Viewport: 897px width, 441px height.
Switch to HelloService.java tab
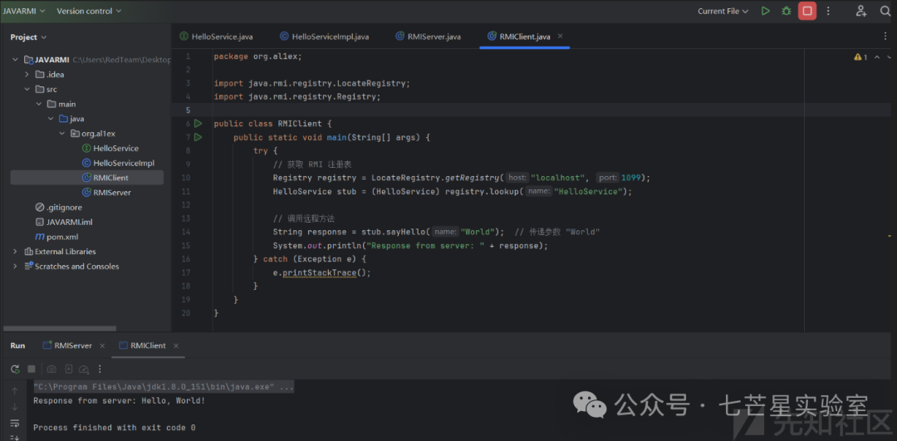(216, 37)
